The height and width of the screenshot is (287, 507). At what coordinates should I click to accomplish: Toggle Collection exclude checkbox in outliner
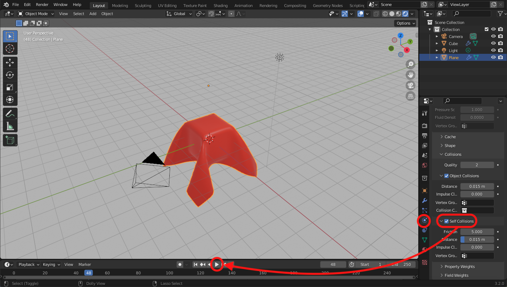pyautogui.click(x=487, y=30)
